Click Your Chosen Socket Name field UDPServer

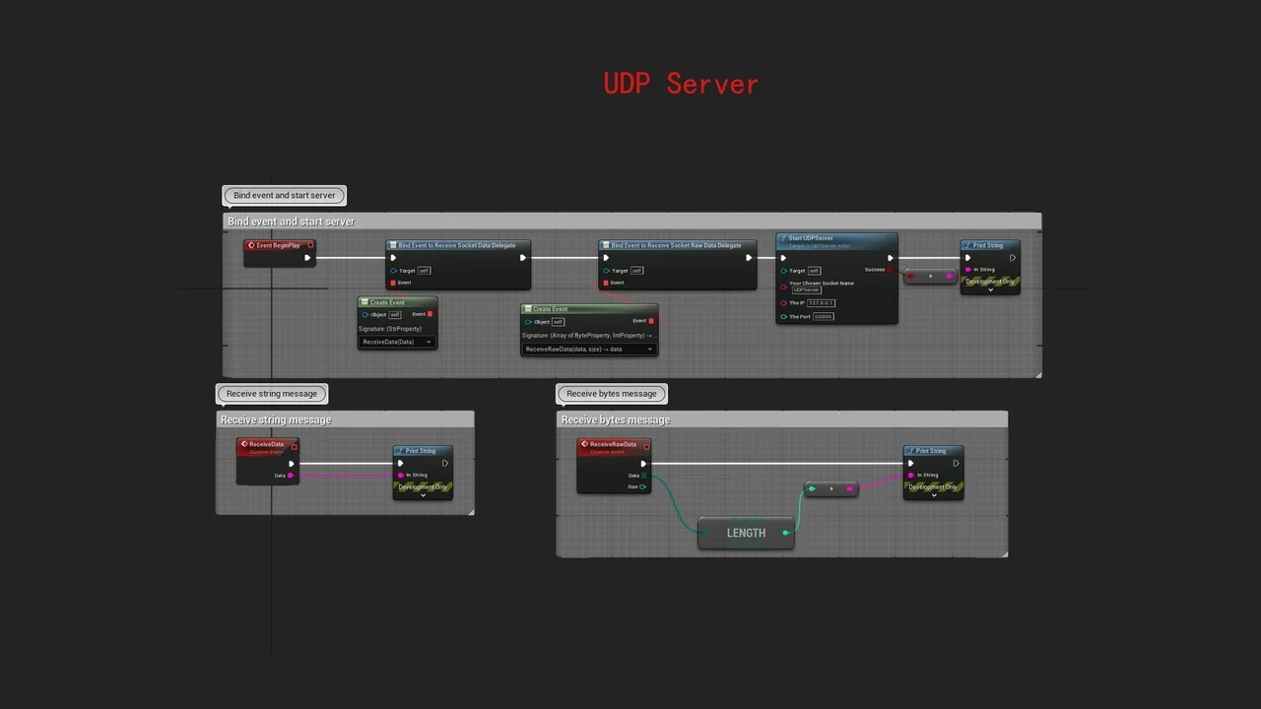807,290
